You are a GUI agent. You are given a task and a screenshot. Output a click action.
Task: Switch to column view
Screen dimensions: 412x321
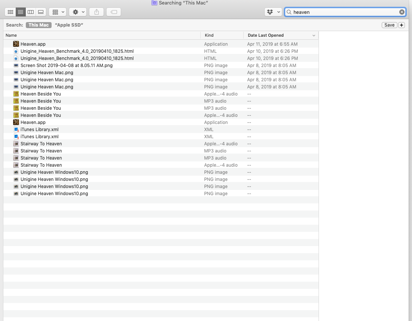tap(31, 12)
